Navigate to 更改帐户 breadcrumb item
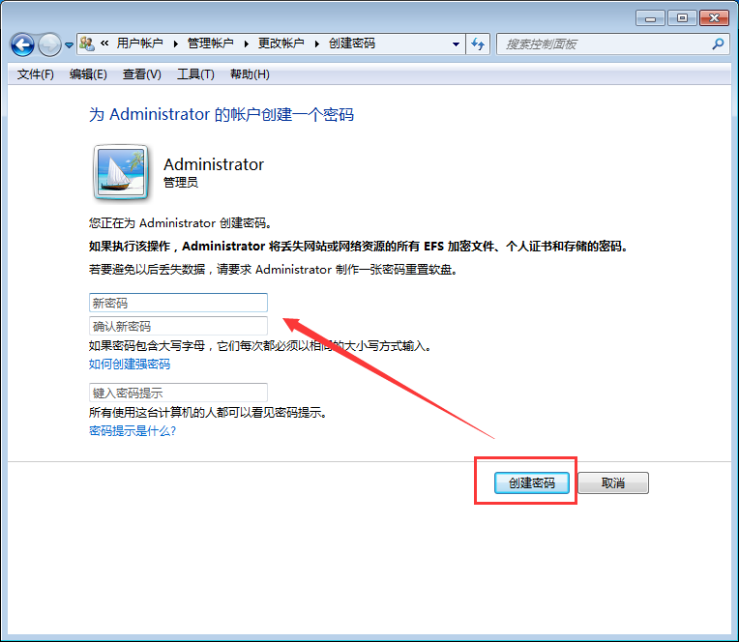The width and height of the screenshot is (739, 642). [281, 44]
